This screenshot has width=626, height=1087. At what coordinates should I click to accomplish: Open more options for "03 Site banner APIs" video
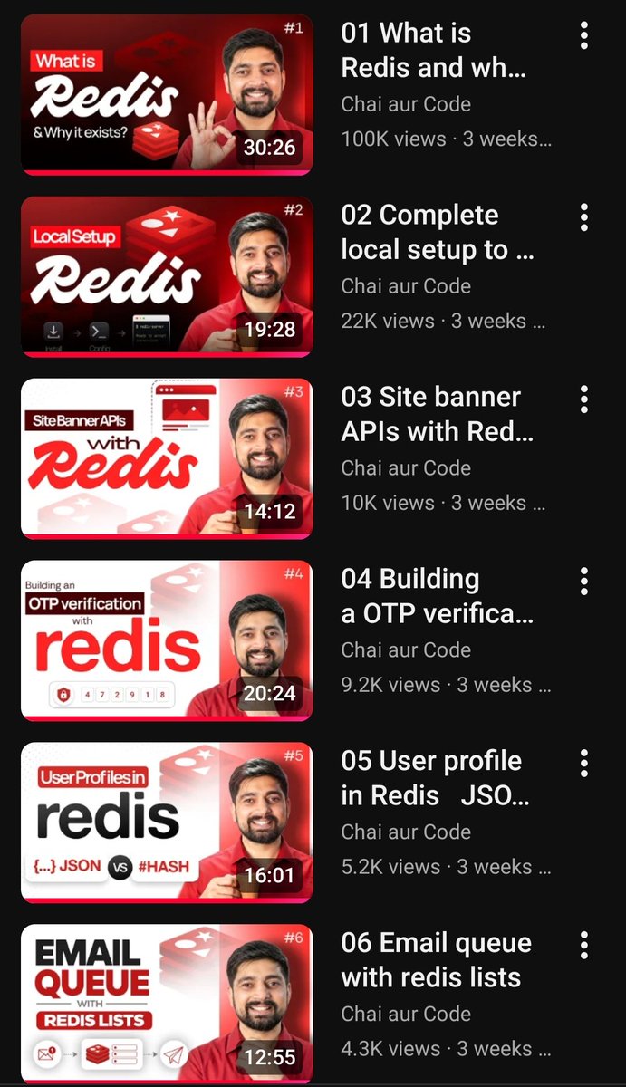click(584, 399)
